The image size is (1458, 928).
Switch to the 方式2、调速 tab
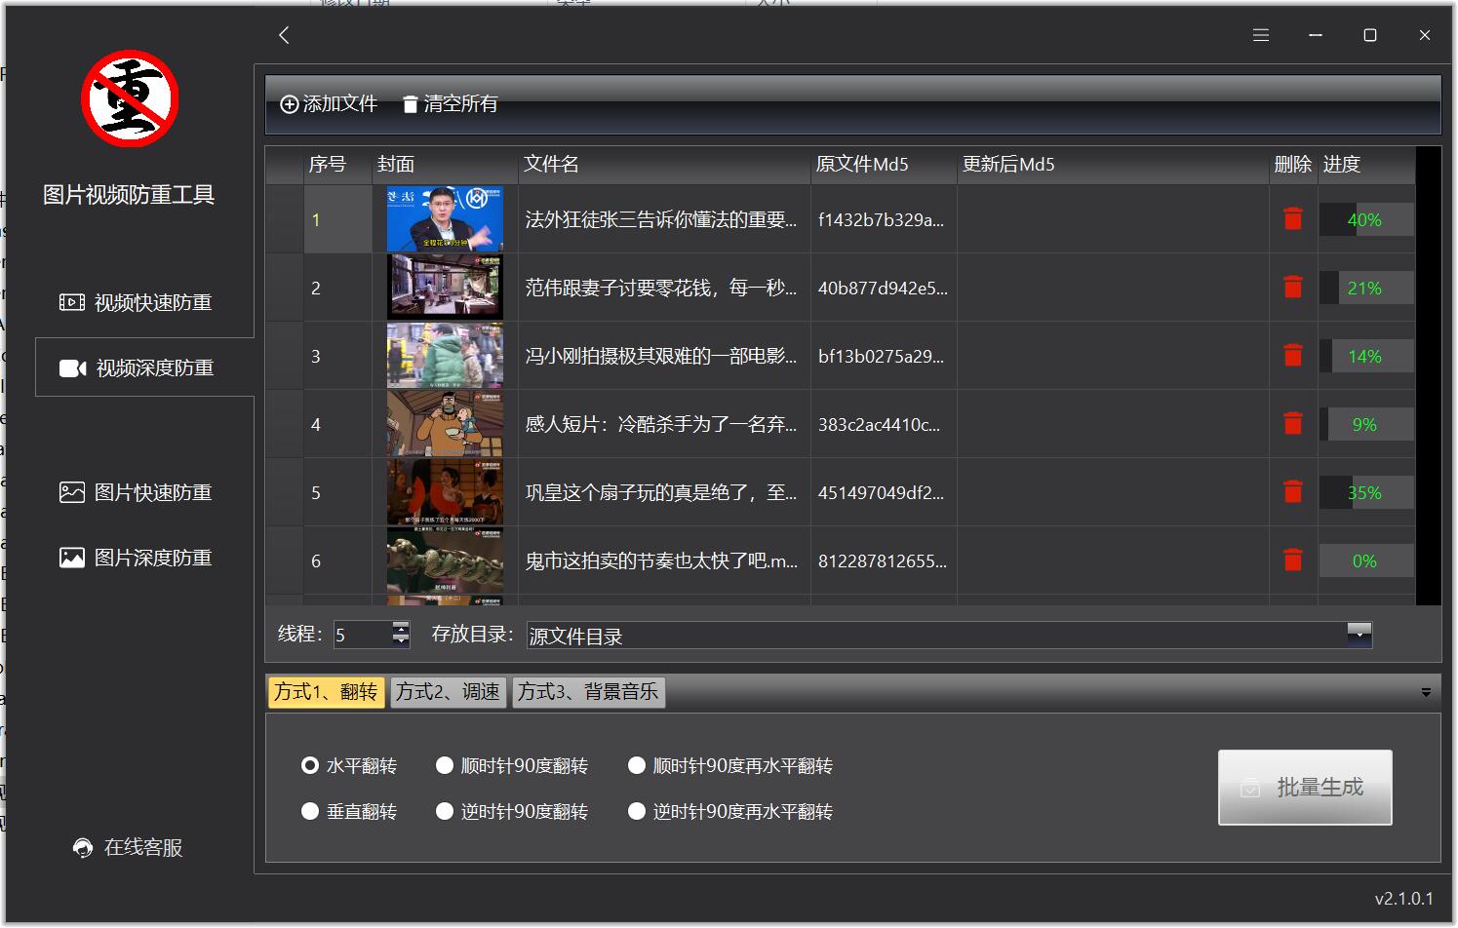click(448, 692)
